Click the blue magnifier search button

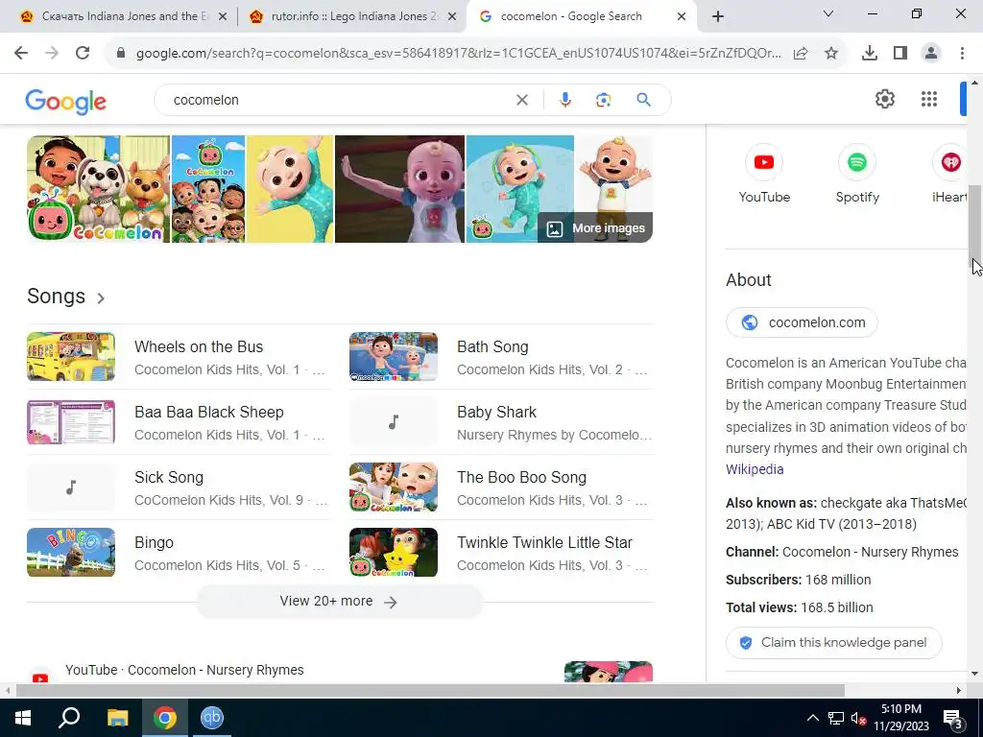(643, 100)
